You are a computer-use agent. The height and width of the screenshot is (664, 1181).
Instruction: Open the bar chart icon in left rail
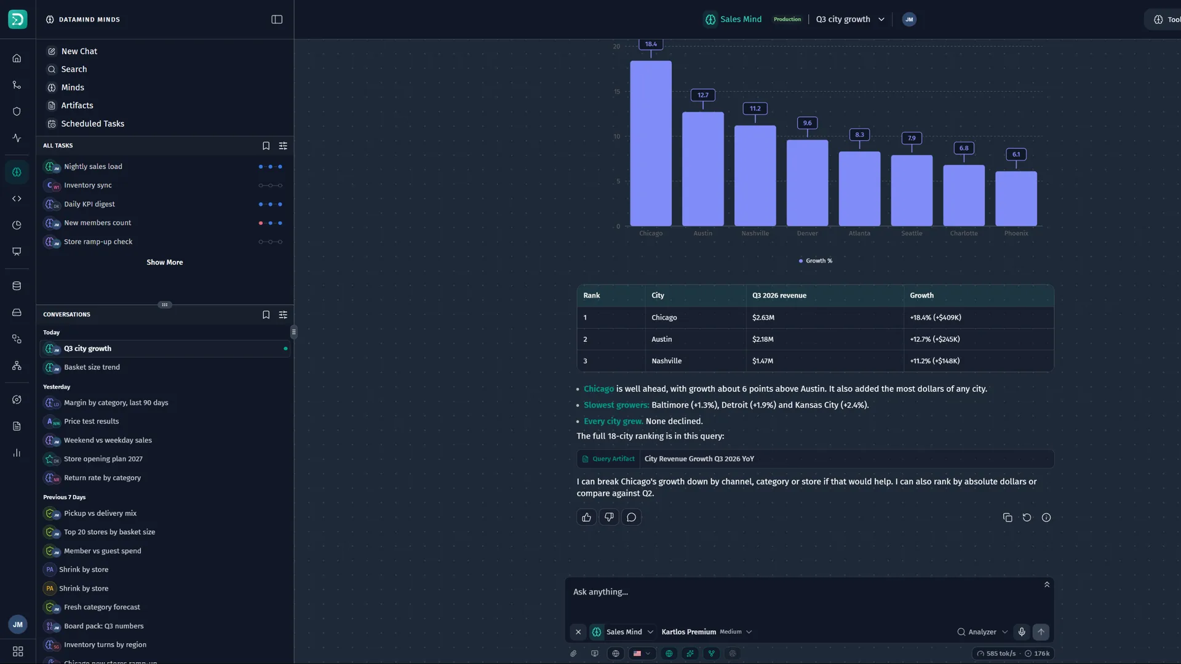[x=17, y=453]
